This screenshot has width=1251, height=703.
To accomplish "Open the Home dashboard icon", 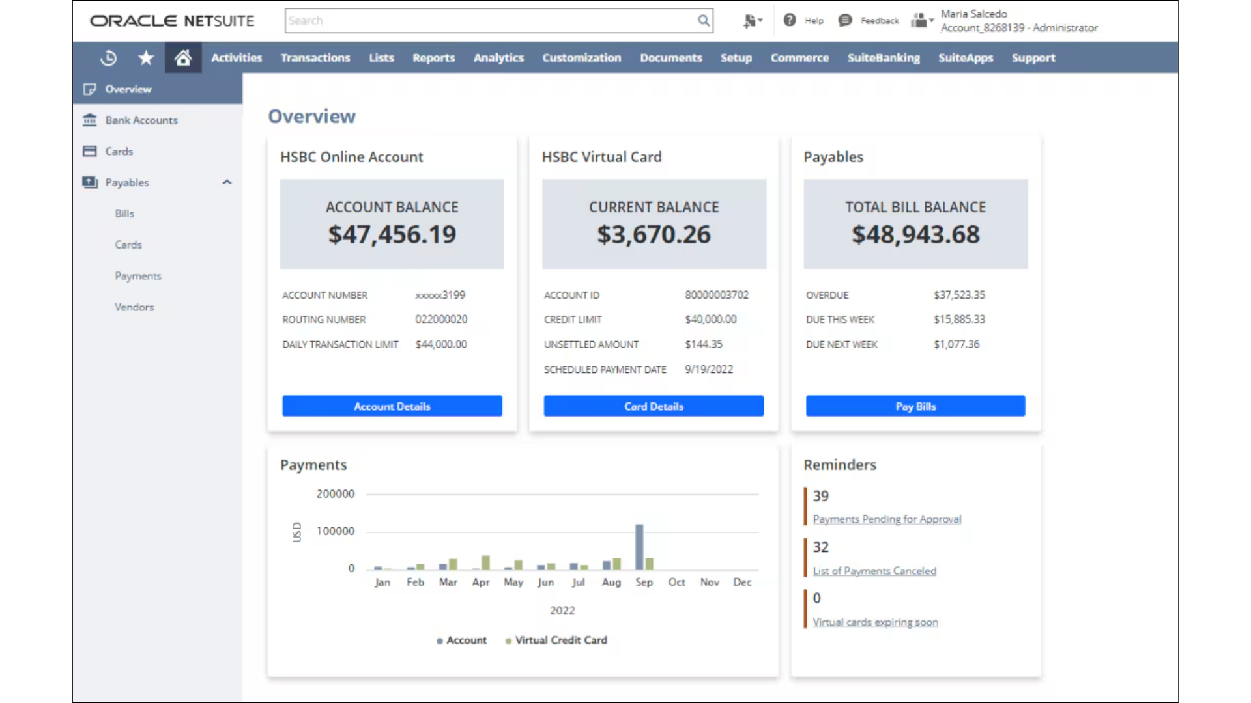I will (x=182, y=57).
